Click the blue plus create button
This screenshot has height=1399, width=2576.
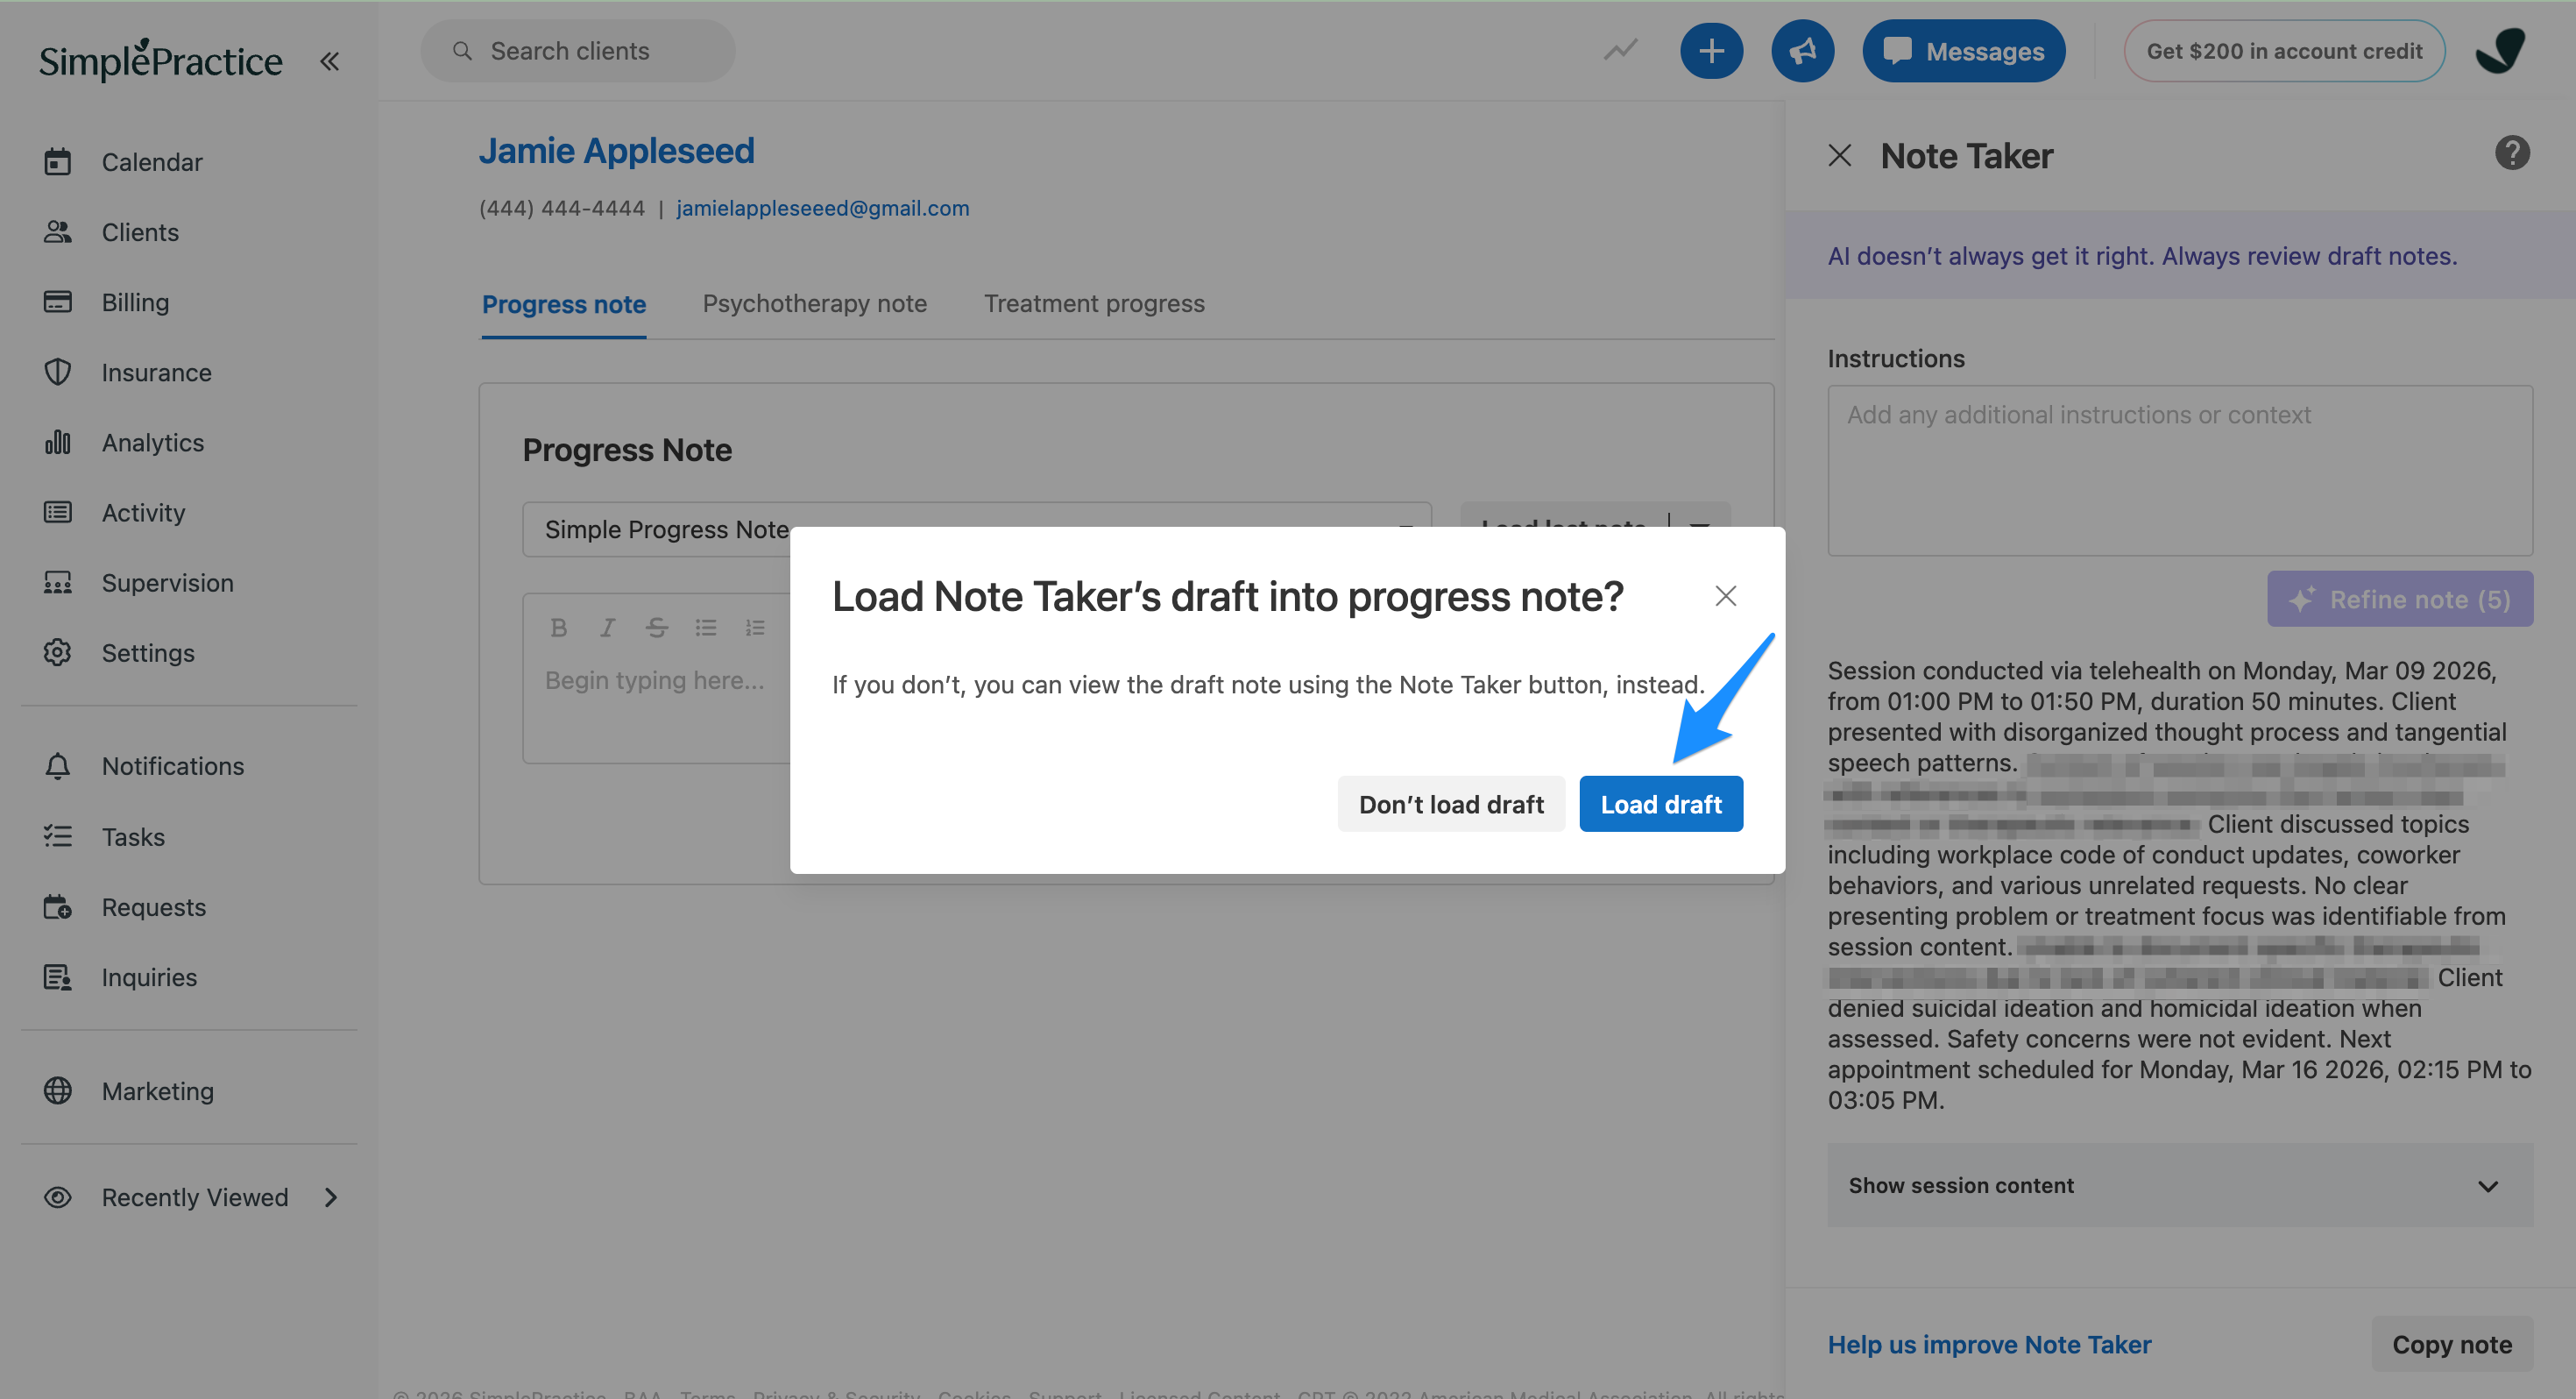[x=1711, y=51]
